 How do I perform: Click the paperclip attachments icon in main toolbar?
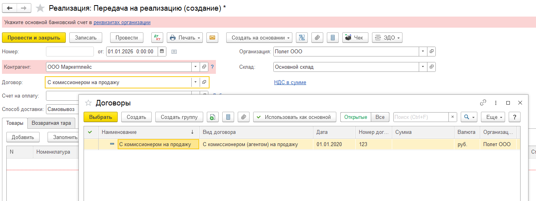pyautogui.click(x=317, y=38)
